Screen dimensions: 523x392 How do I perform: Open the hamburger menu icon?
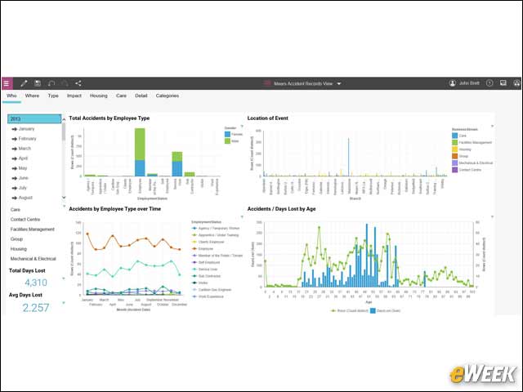coord(7,83)
